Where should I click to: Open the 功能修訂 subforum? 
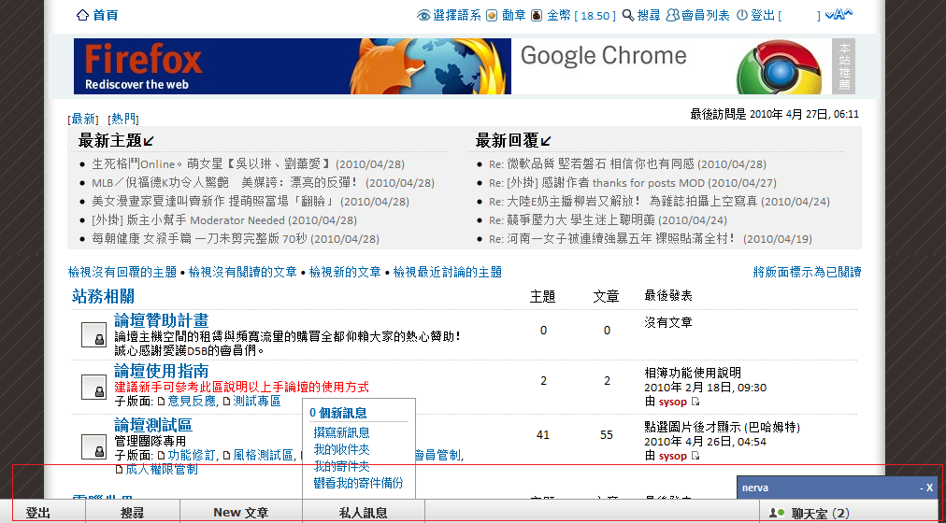click(x=192, y=455)
